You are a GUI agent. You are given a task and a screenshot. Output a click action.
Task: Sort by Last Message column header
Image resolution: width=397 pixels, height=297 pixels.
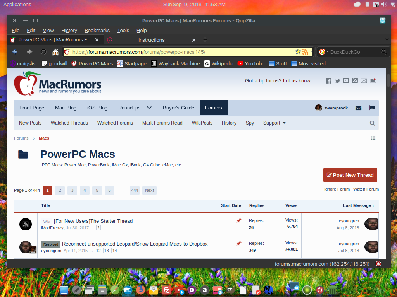click(x=359, y=205)
